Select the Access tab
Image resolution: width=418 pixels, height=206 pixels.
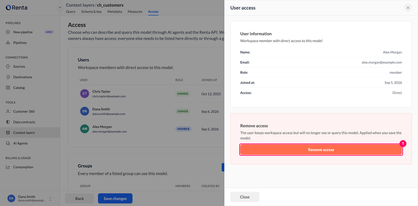(x=153, y=12)
